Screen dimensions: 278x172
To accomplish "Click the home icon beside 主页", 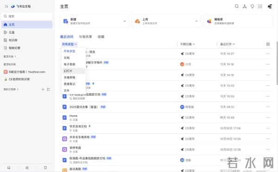I will [5, 25].
